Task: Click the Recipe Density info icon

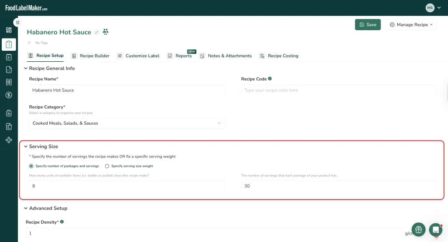Action: pyautogui.click(x=62, y=222)
